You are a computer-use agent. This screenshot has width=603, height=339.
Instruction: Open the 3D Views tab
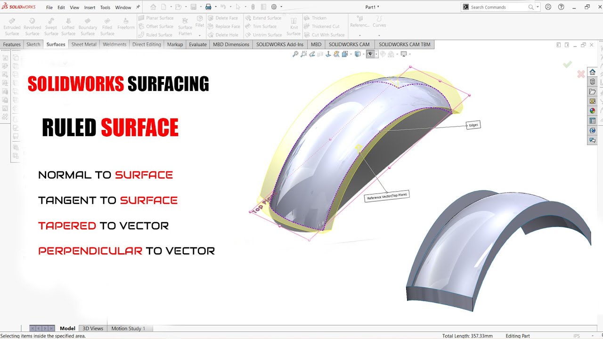tap(93, 328)
